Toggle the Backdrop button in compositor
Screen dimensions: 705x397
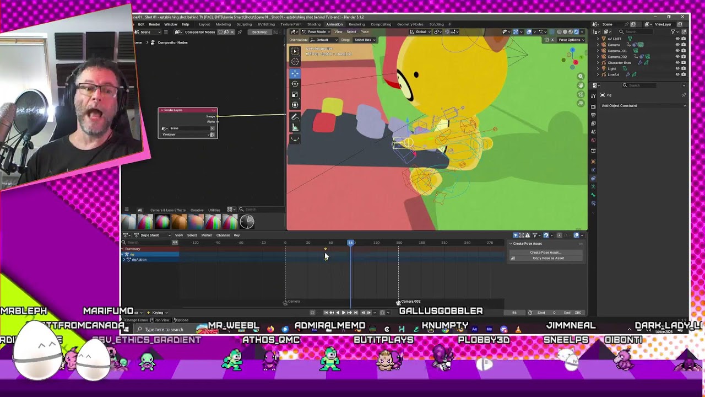(260, 32)
